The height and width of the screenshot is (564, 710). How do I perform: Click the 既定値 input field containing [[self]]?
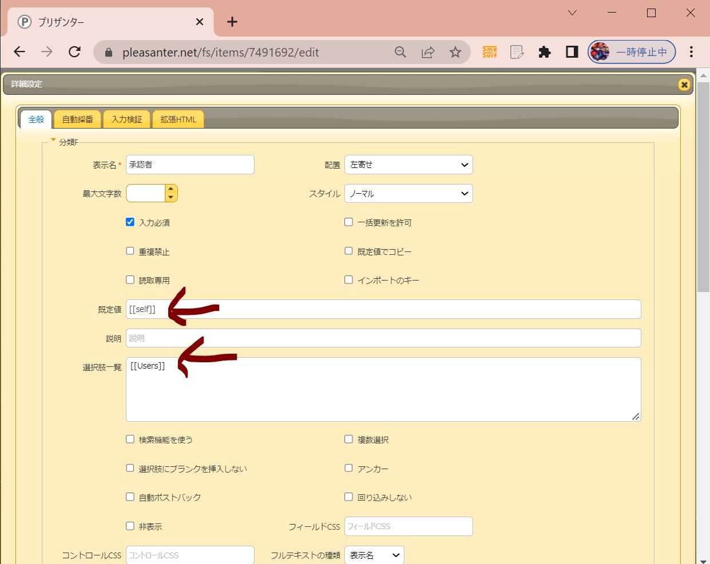pyautogui.click(x=383, y=309)
